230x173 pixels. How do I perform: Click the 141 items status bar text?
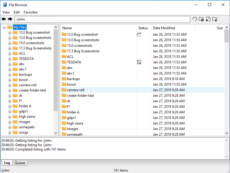(x=121, y=170)
